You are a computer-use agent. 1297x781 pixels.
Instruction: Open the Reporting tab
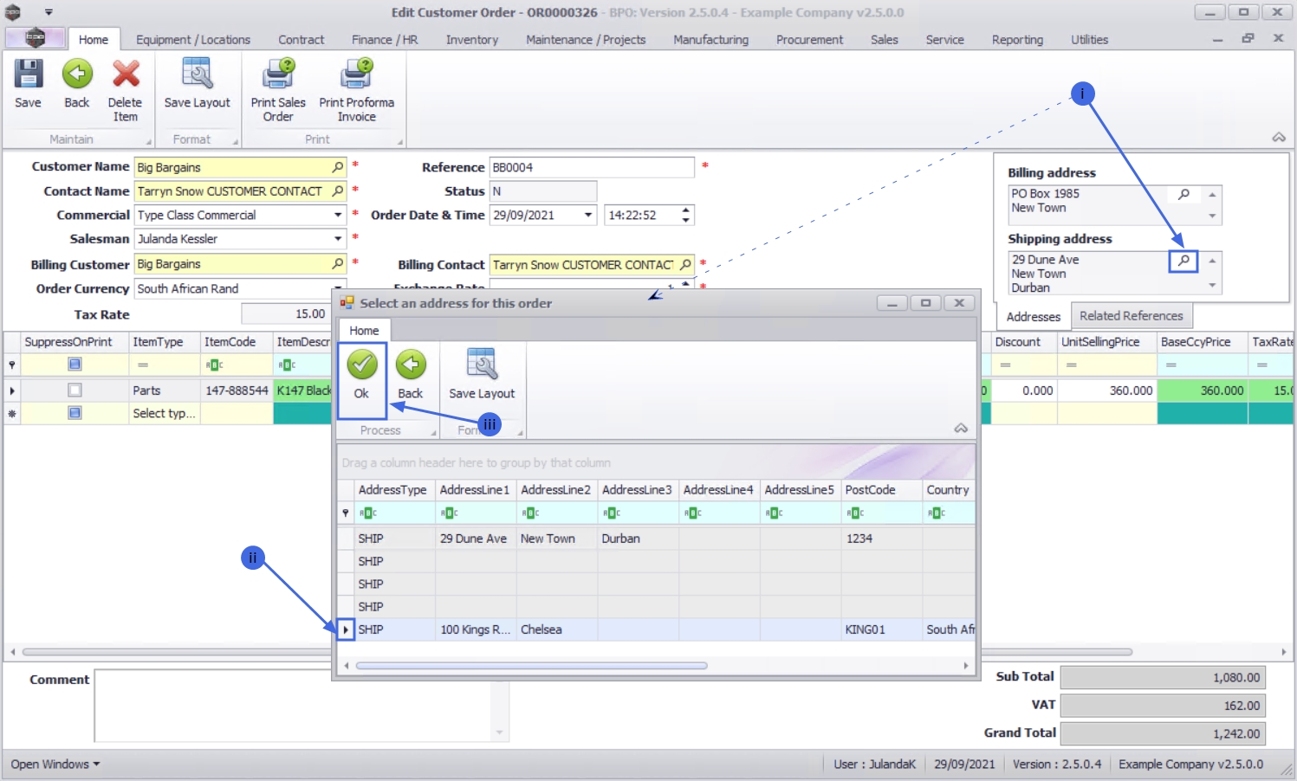[x=1018, y=40]
